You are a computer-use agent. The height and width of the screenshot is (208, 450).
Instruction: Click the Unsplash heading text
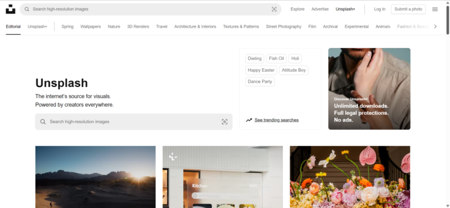(61, 83)
